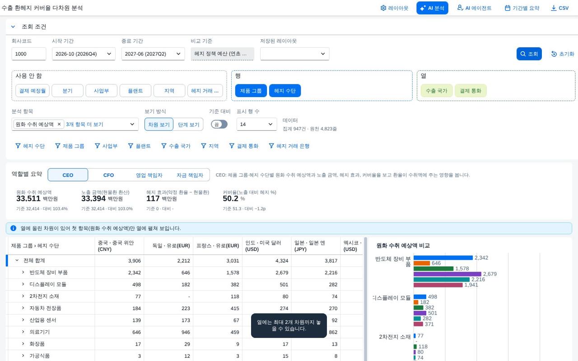
Task: Toggle the 기준 대비 switch
Action: (x=219, y=124)
